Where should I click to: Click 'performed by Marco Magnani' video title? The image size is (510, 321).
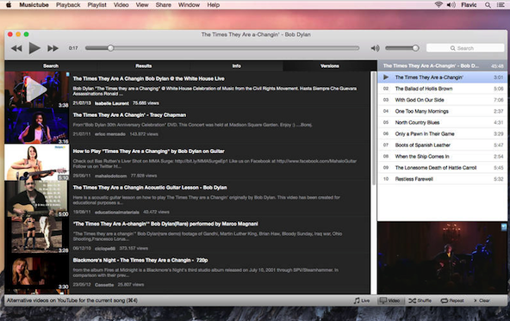165,224
